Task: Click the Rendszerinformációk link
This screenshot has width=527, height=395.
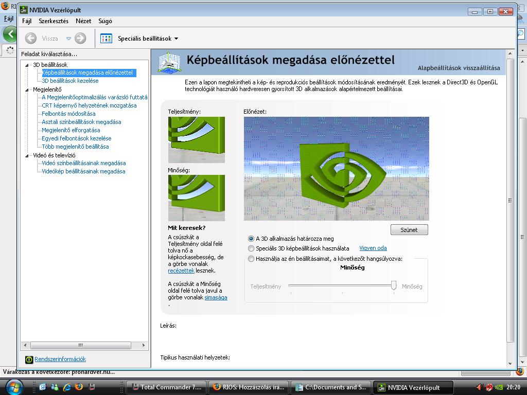Action: 60,359
